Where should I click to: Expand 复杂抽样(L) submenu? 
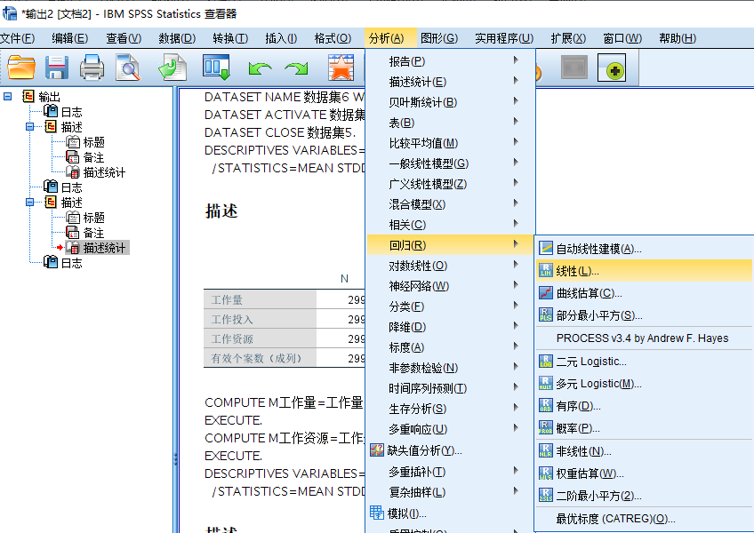point(451,492)
